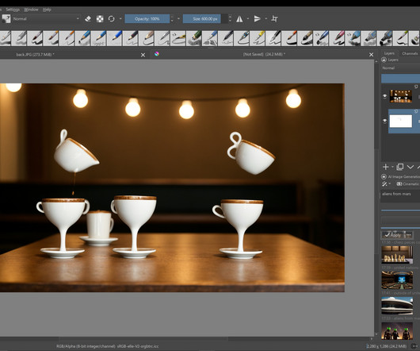Open horizontal mirror options dropdown arrow
Viewport: 420px width, 351px height.
(x=248, y=19)
